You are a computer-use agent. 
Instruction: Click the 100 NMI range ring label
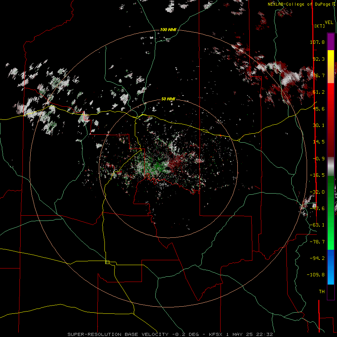pos(168,30)
